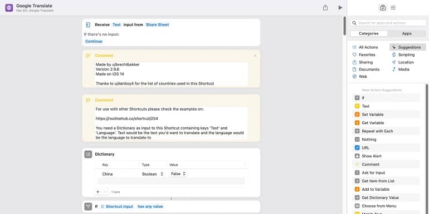Image resolution: width=429 pixels, height=214 pixels.
Task: Open the False value dropdown
Action: (x=178, y=173)
